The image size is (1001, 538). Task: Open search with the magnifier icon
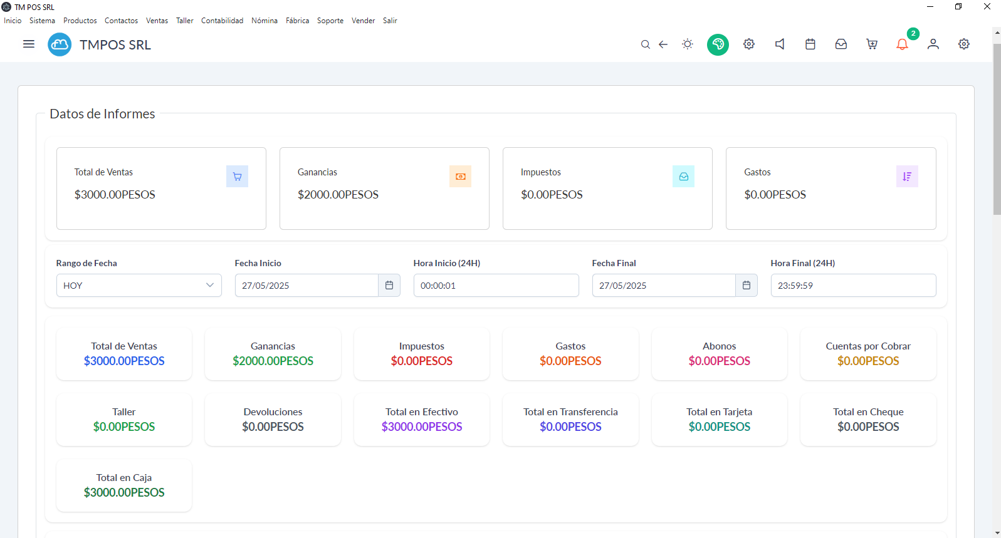[x=645, y=44]
